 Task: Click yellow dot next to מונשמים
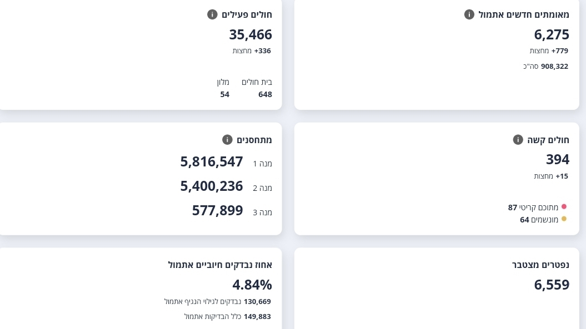point(564,219)
